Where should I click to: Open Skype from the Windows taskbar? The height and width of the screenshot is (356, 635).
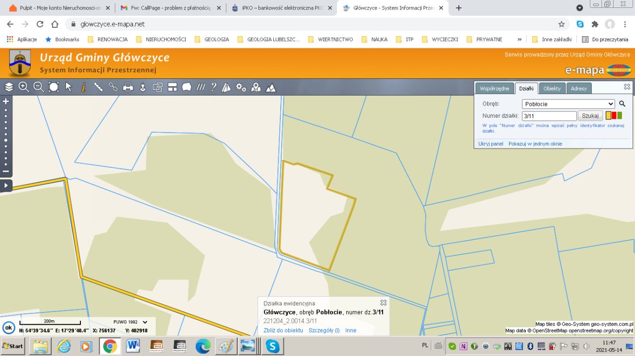tap(272, 346)
